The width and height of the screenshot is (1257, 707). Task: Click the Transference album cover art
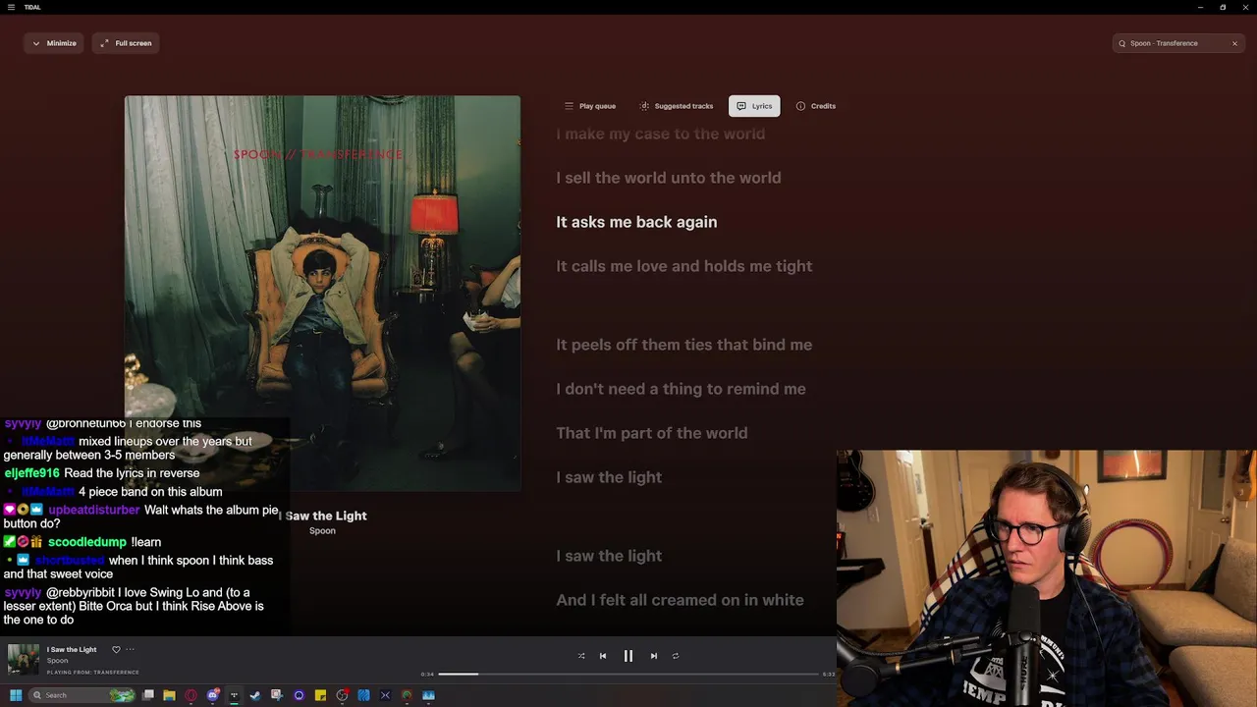(x=322, y=293)
